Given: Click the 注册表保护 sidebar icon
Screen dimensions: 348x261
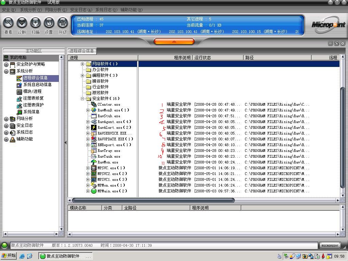Looking at the screenshot, I should coord(19,105).
